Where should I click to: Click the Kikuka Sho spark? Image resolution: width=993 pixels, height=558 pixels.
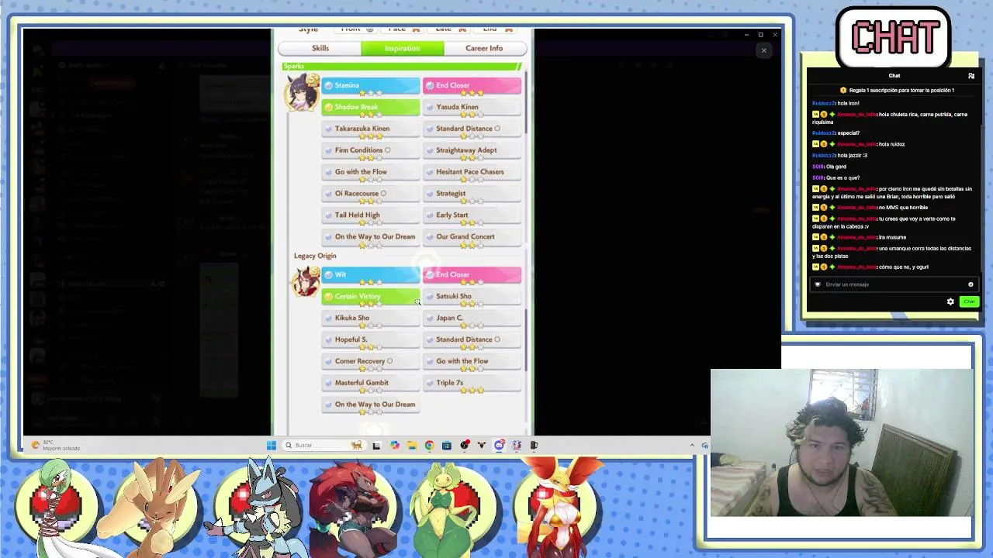(x=371, y=319)
